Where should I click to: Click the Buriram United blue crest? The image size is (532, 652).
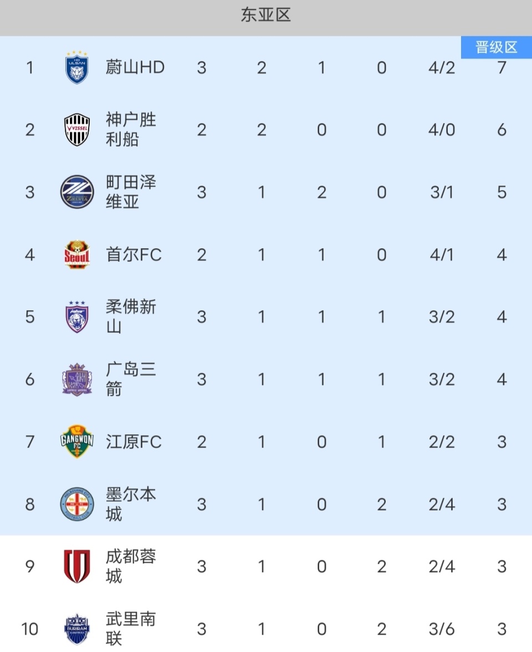pos(76,629)
